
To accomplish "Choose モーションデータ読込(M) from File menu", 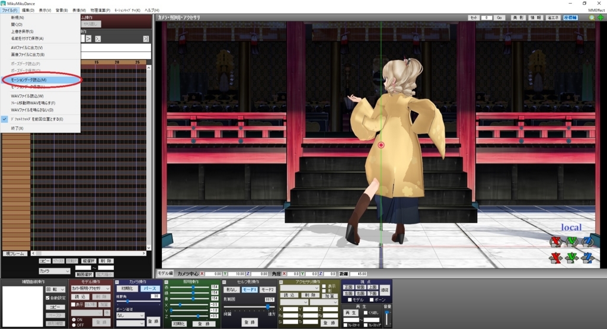I will click(41, 80).
